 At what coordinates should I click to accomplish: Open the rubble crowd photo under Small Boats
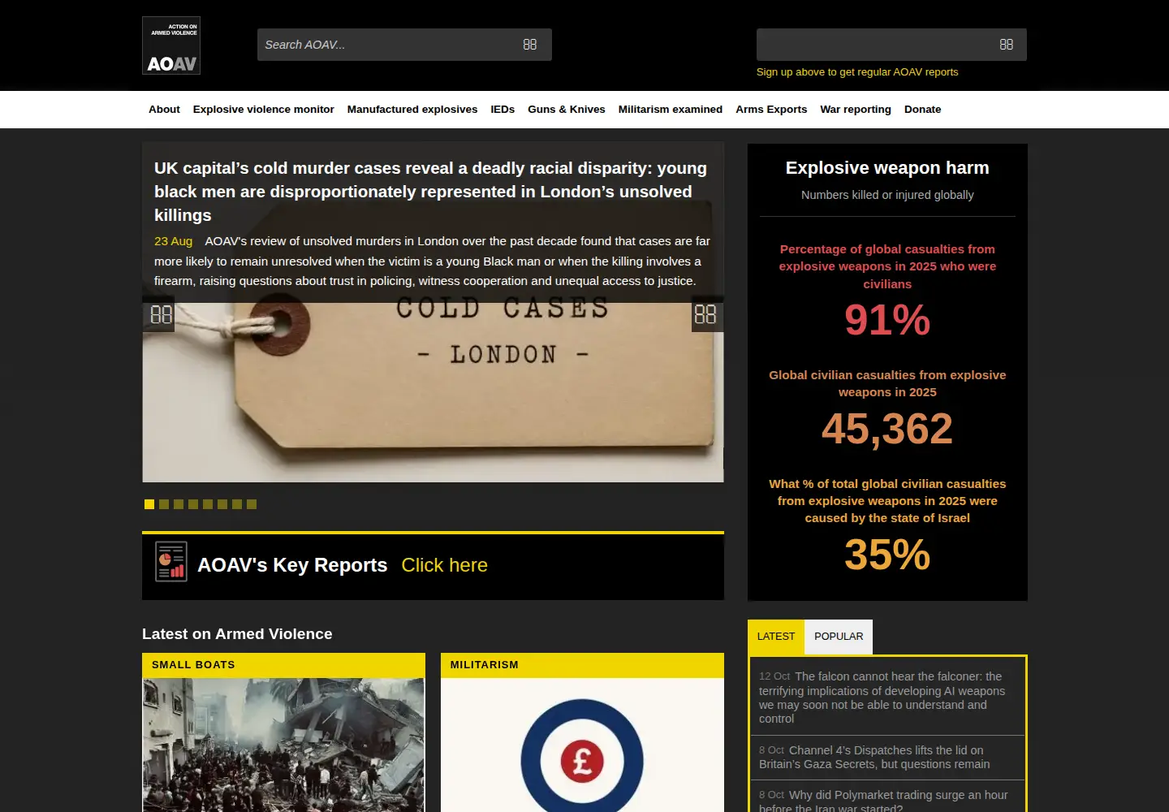283,745
